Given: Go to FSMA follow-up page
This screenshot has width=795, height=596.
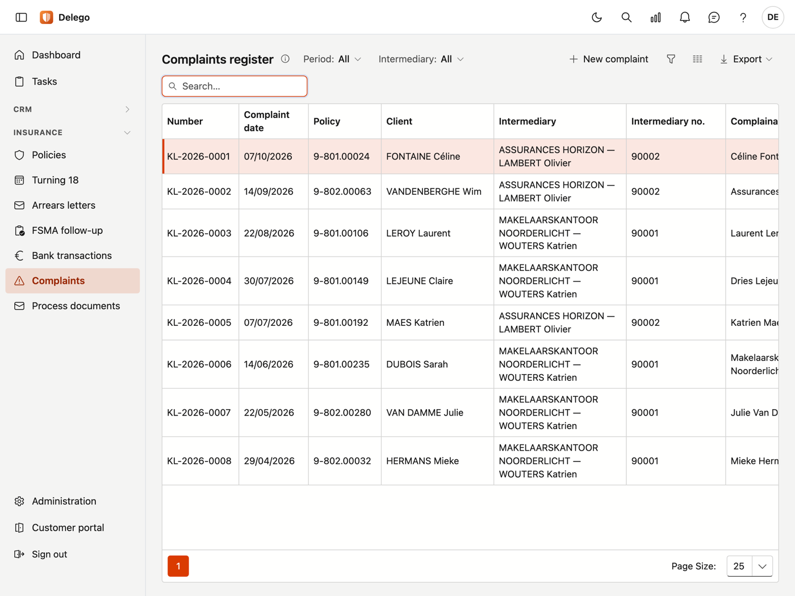Looking at the screenshot, I should click(72, 230).
